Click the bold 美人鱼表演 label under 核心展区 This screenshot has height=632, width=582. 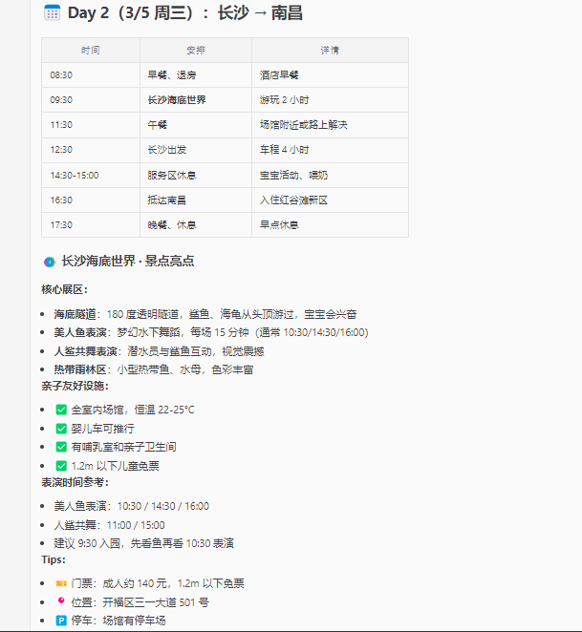pyautogui.click(x=82, y=332)
